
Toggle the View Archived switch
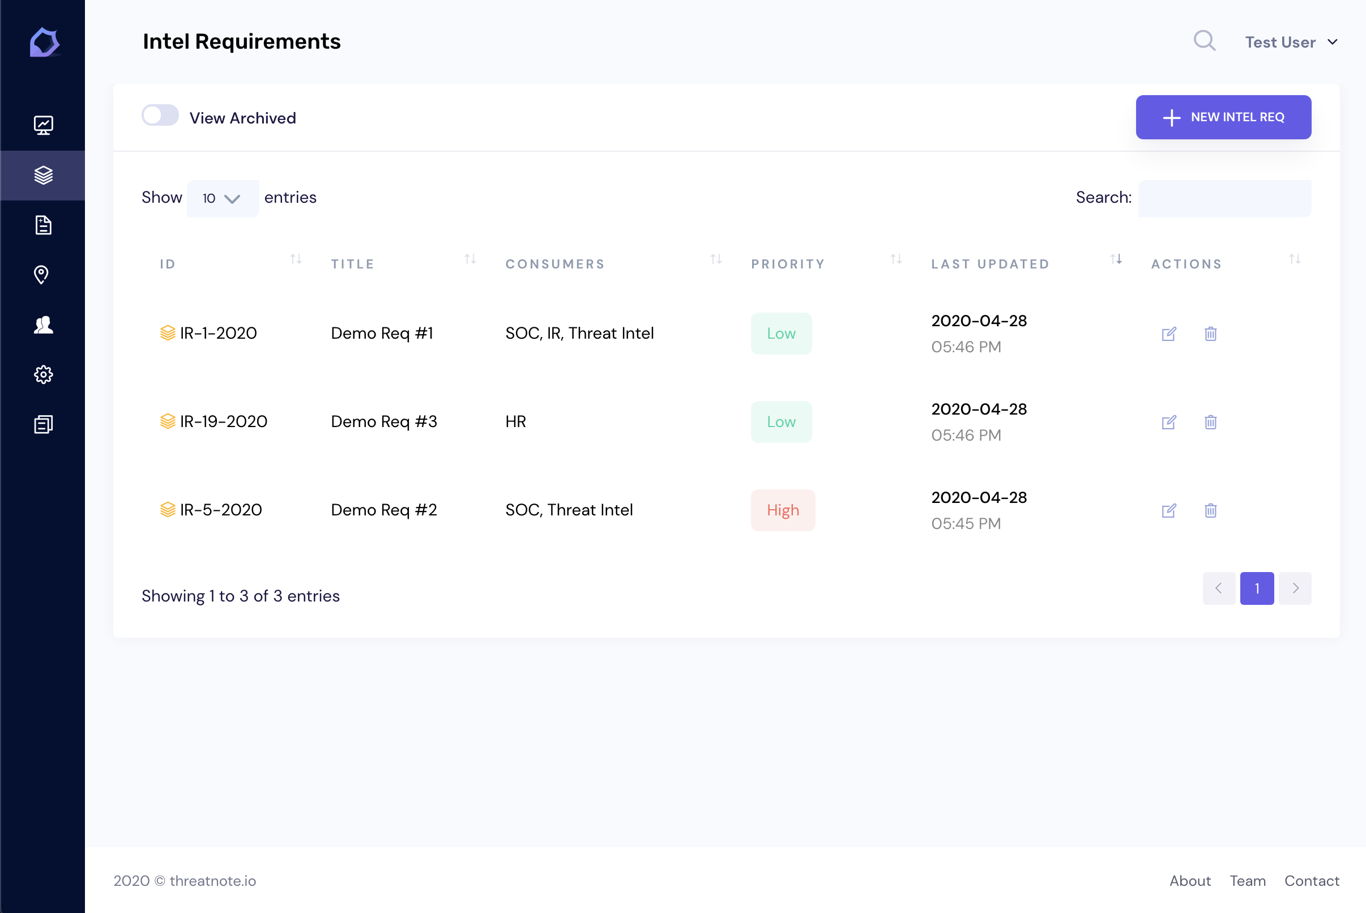coord(160,116)
